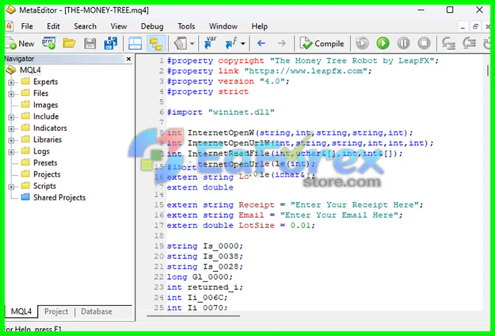The height and width of the screenshot is (336, 495).
Task: Click the New Project icon
Action: [49, 43]
